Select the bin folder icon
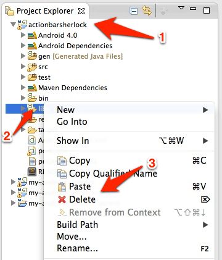 32,98
